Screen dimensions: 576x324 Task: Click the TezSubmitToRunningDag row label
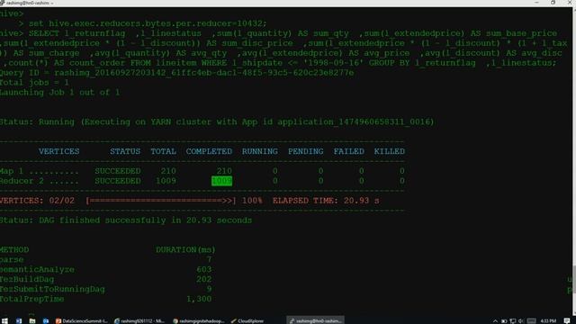click(x=52, y=290)
